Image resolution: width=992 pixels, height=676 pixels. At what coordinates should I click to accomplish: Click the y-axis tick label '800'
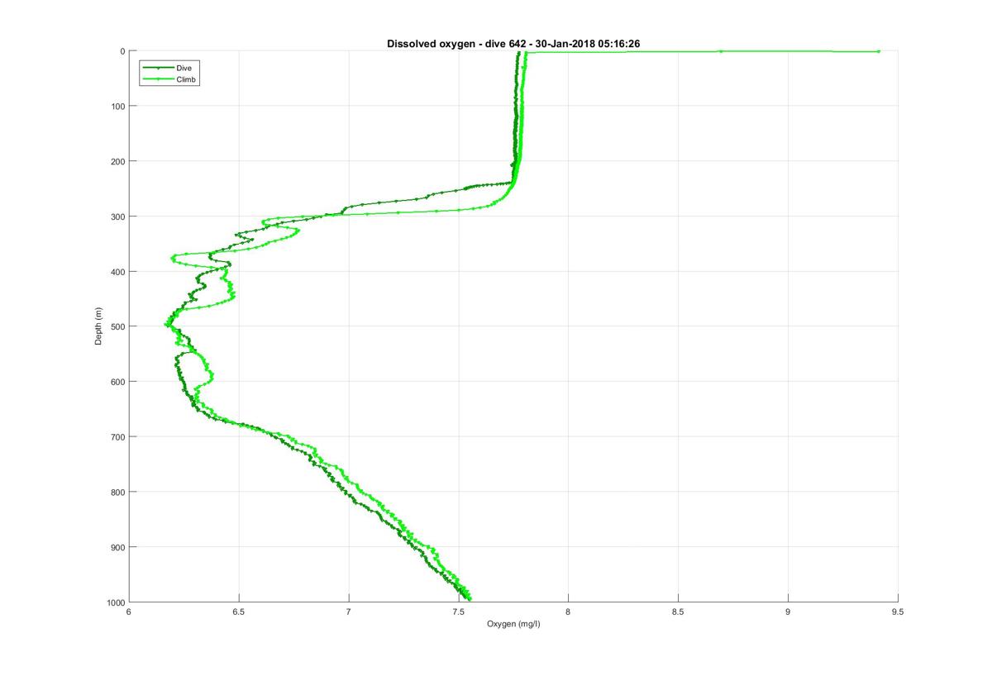[x=118, y=492]
